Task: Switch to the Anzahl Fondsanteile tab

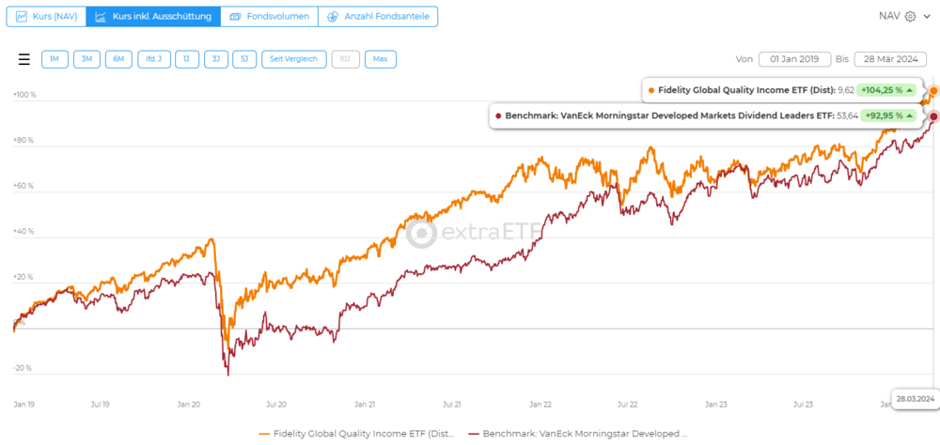Action: click(378, 17)
